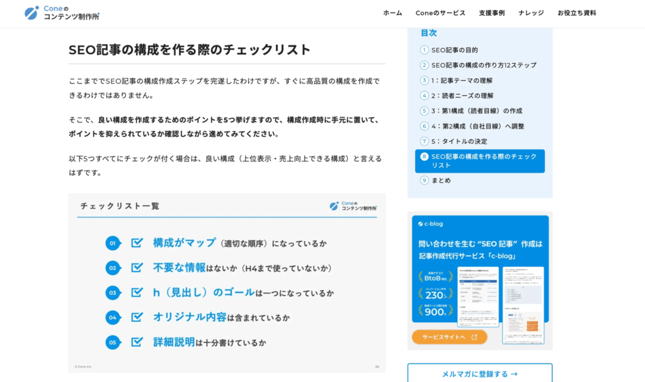This screenshot has width=645, height=382.
Task: Click the text 詳細説明
Action: click(174, 342)
